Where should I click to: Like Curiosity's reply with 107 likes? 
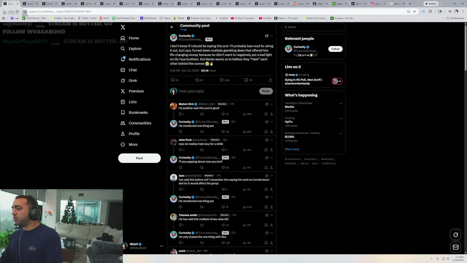225,132
